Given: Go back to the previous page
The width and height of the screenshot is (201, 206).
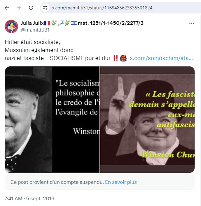Looking at the screenshot, I should 7,8.
